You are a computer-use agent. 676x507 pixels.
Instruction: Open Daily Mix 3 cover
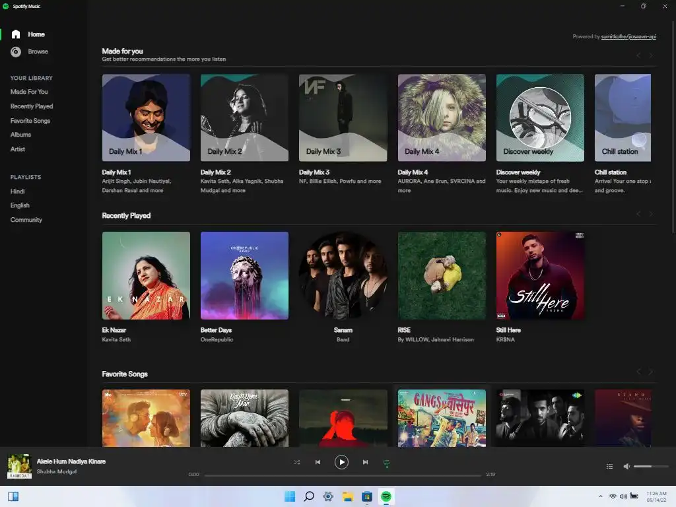tap(343, 118)
